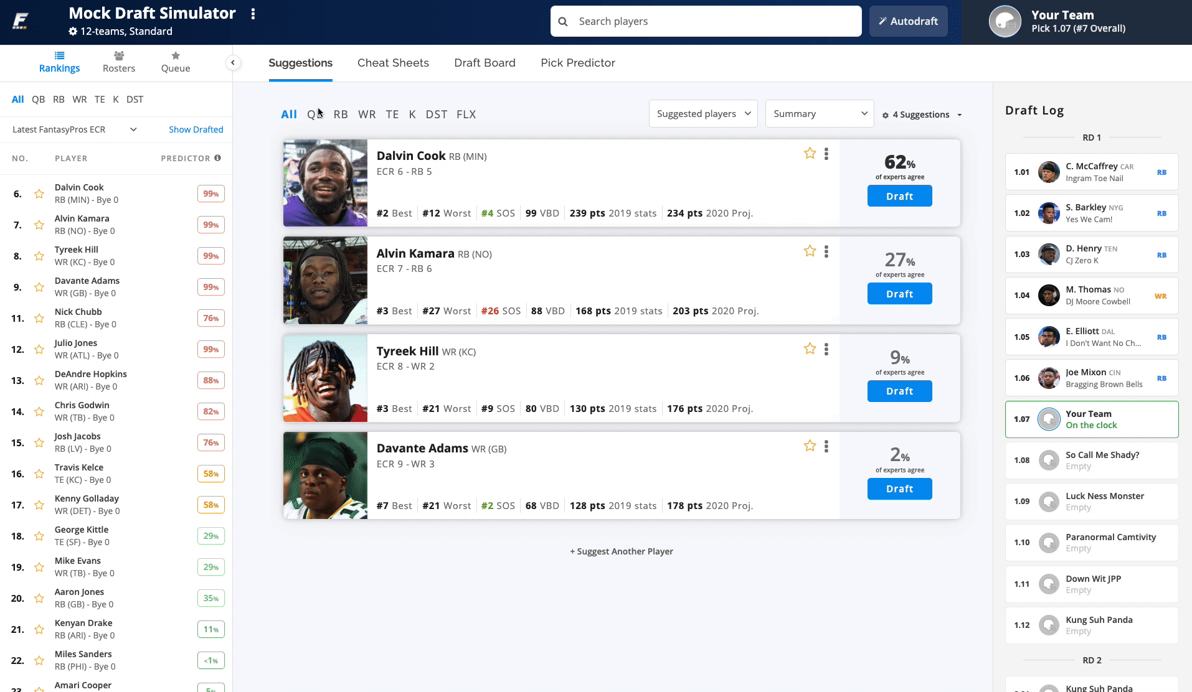Open the Pick Predictor tab
The image size is (1192, 692).
click(x=578, y=63)
